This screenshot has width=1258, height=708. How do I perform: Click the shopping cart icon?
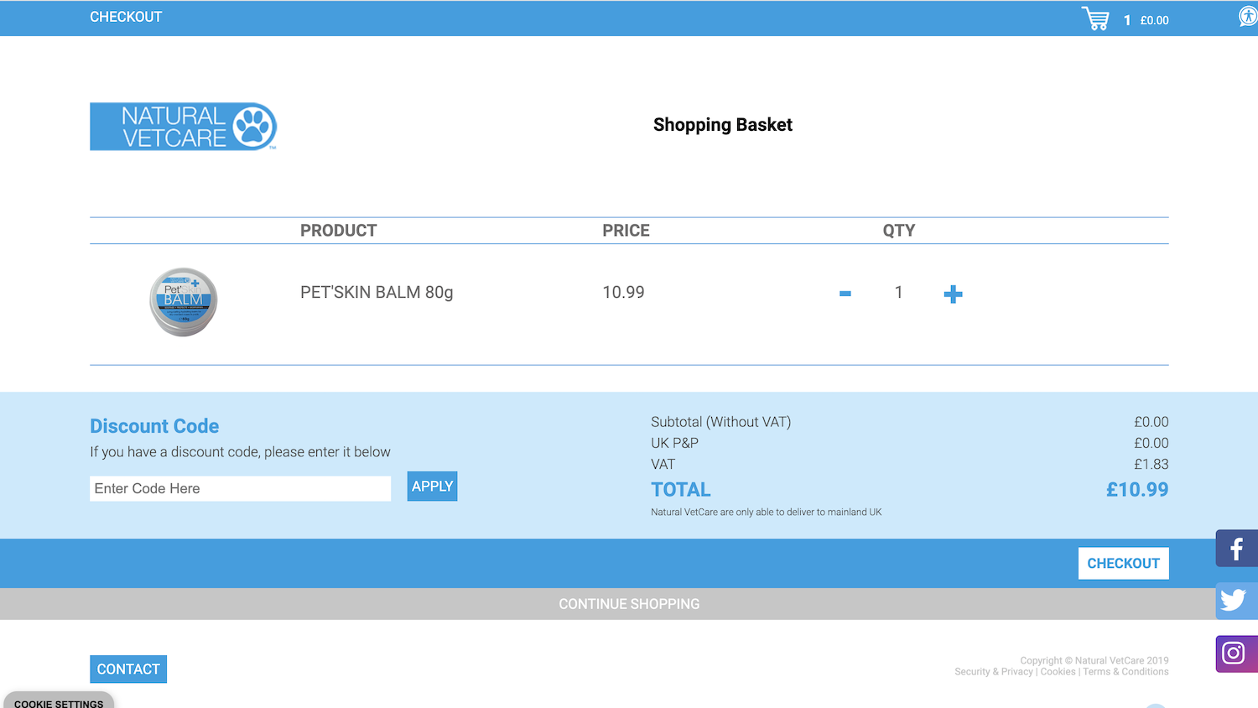1095,18
